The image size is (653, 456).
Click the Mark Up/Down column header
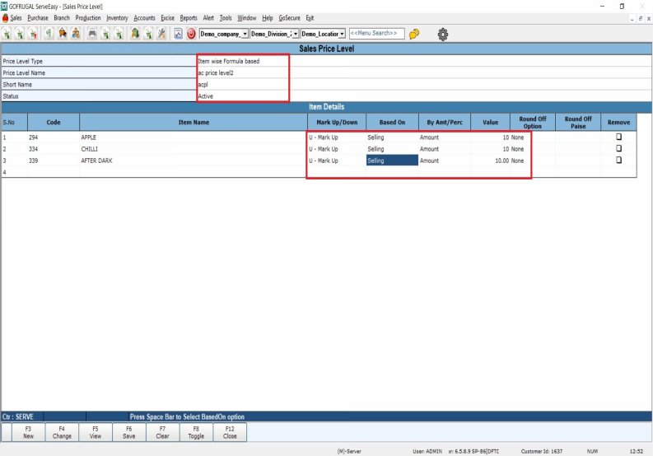click(x=337, y=122)
